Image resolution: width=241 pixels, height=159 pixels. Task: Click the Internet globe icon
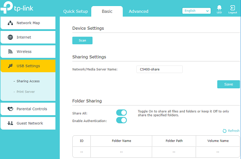click(x=10, y=37)
